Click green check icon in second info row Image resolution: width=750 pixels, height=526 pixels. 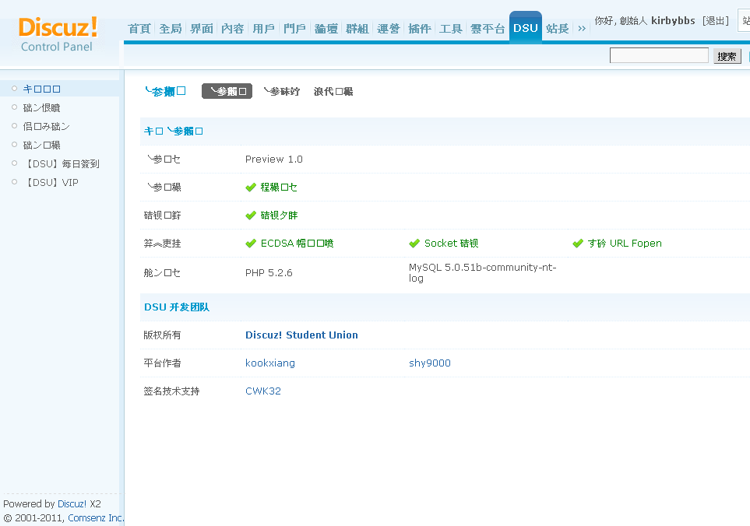point(249,187)
